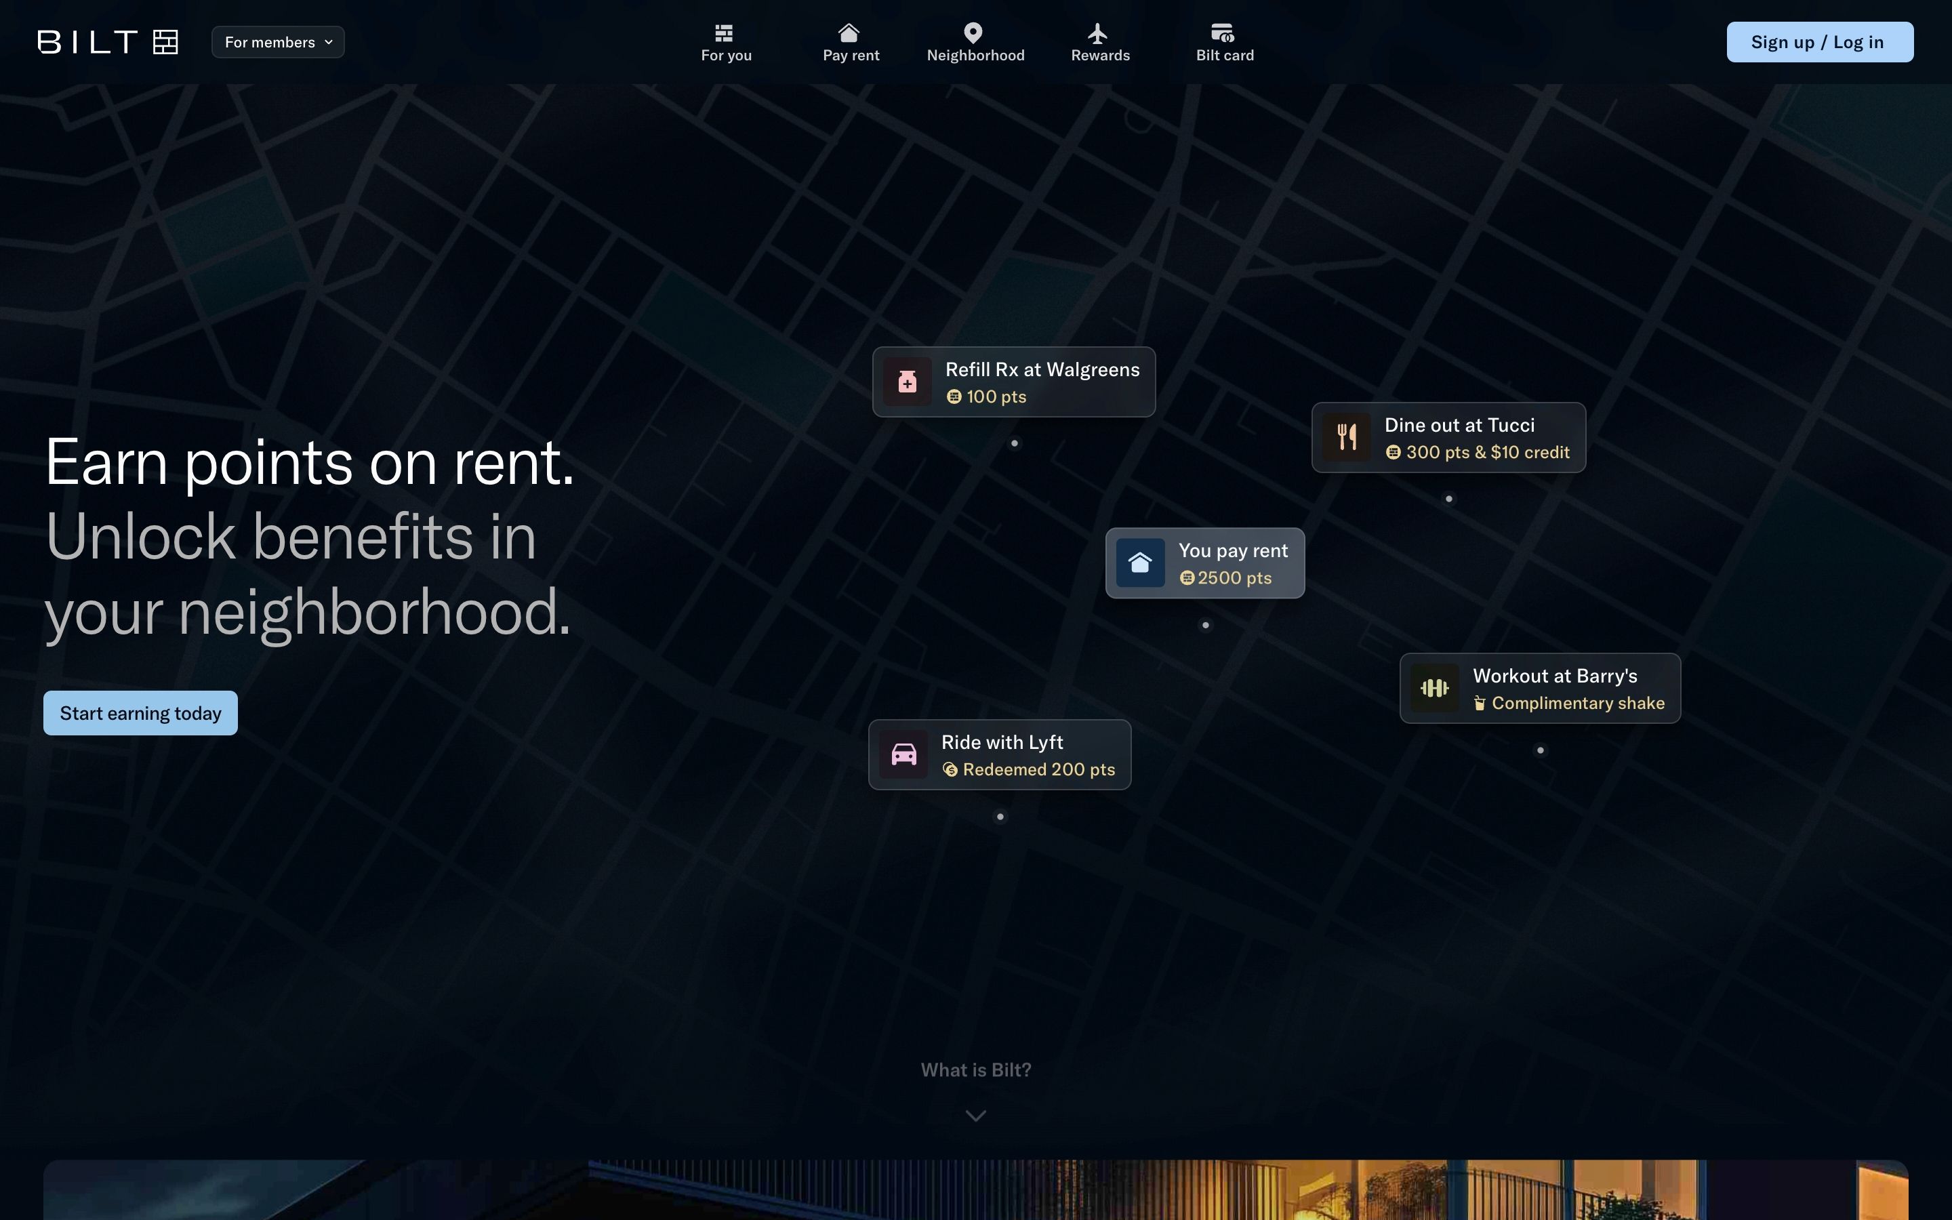1952x1220 pixels.
Task: Click the chevron arrow in For members
Action: coord(328,43)
